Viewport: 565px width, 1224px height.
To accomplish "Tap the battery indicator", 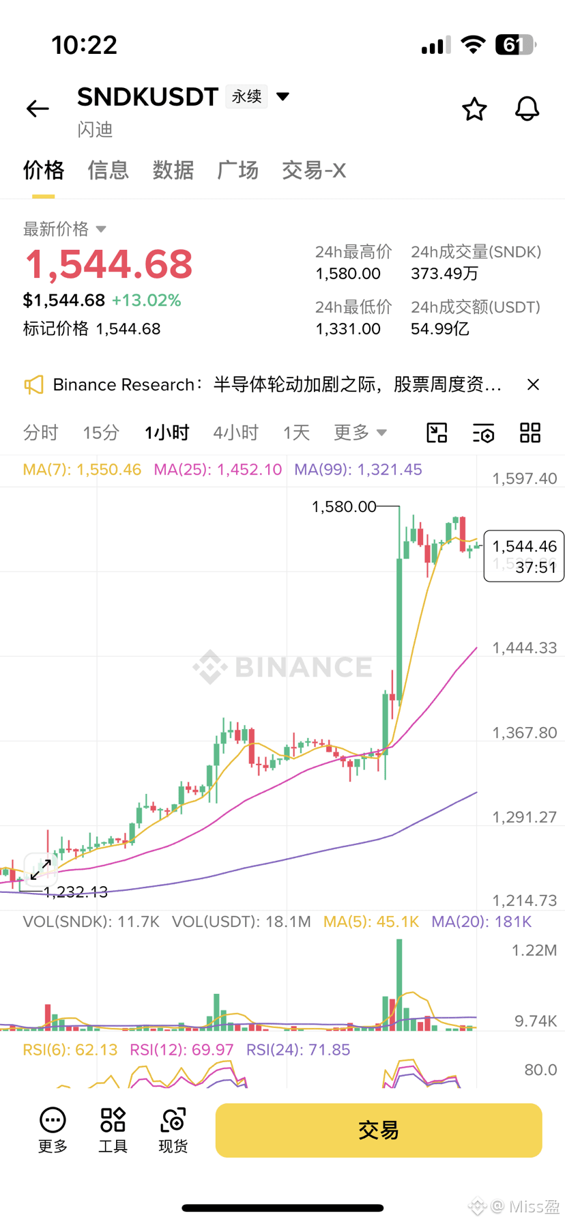I will click(x=515, y=45).
